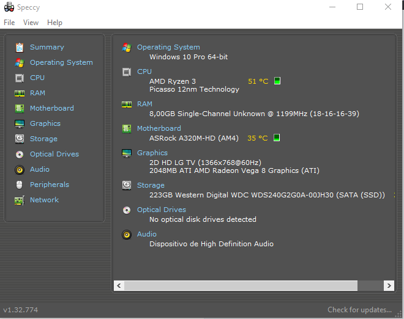Click the green CPU temperature indicator icon
This screenshot has height=319, width=404.
277,81
